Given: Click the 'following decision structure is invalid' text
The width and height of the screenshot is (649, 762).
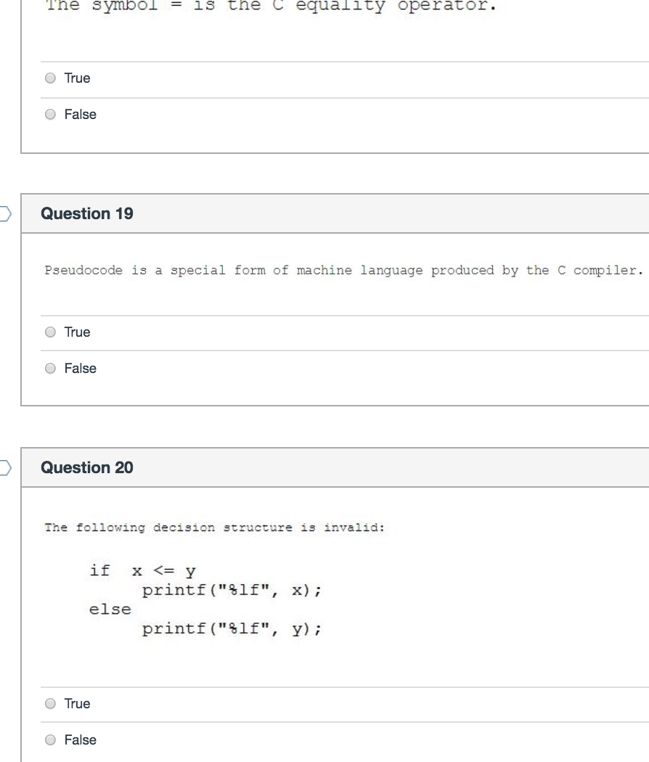Looking at the screenshot, I should click(x=214, y=528).
